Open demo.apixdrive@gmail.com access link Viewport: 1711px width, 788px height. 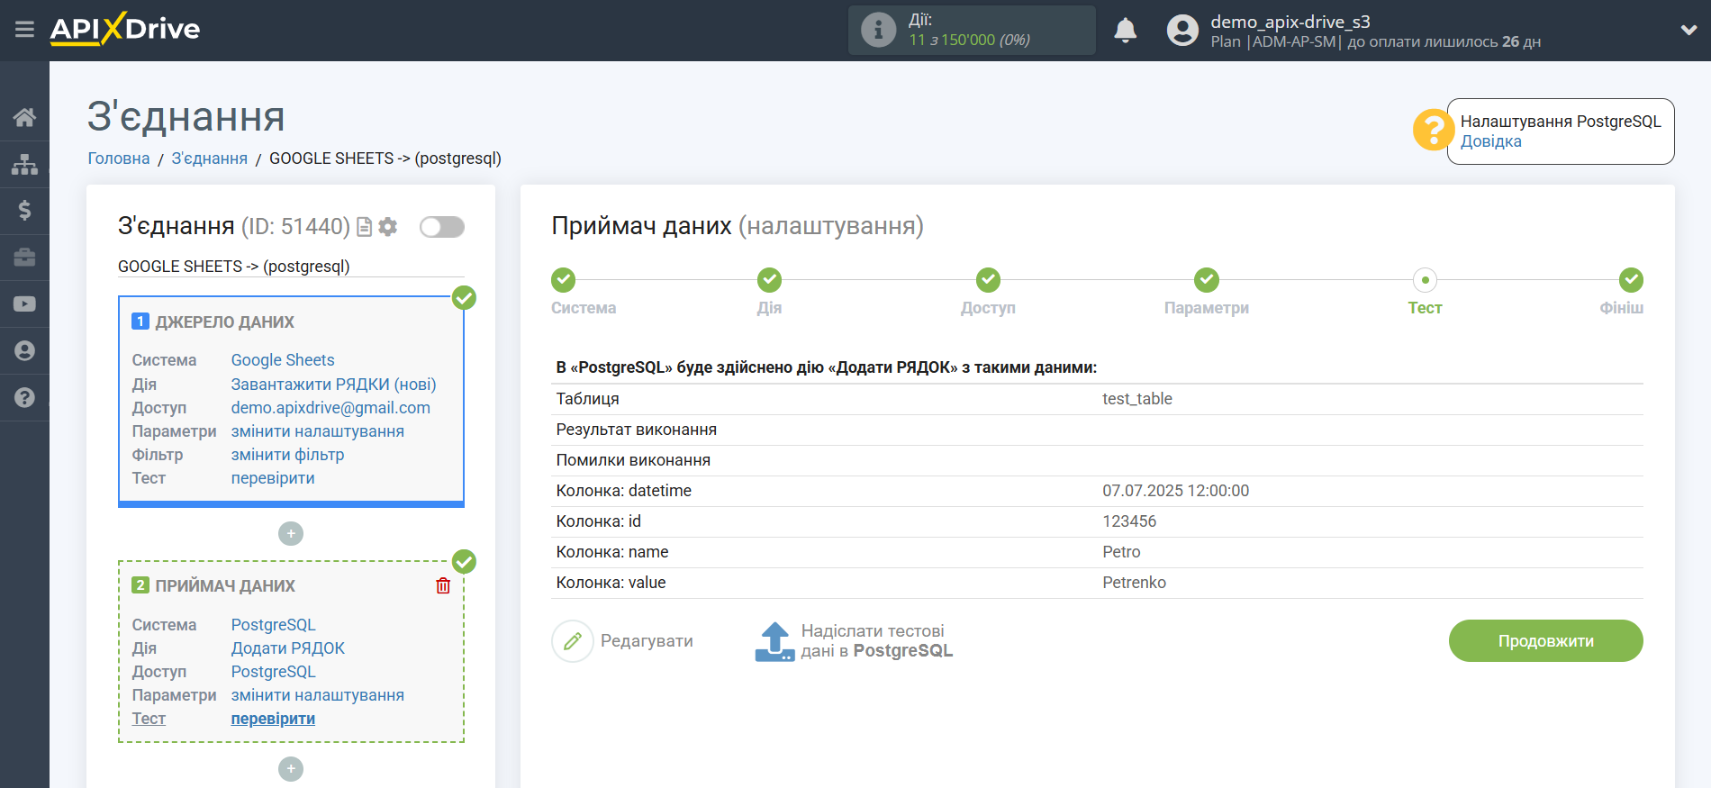[330, 408]
